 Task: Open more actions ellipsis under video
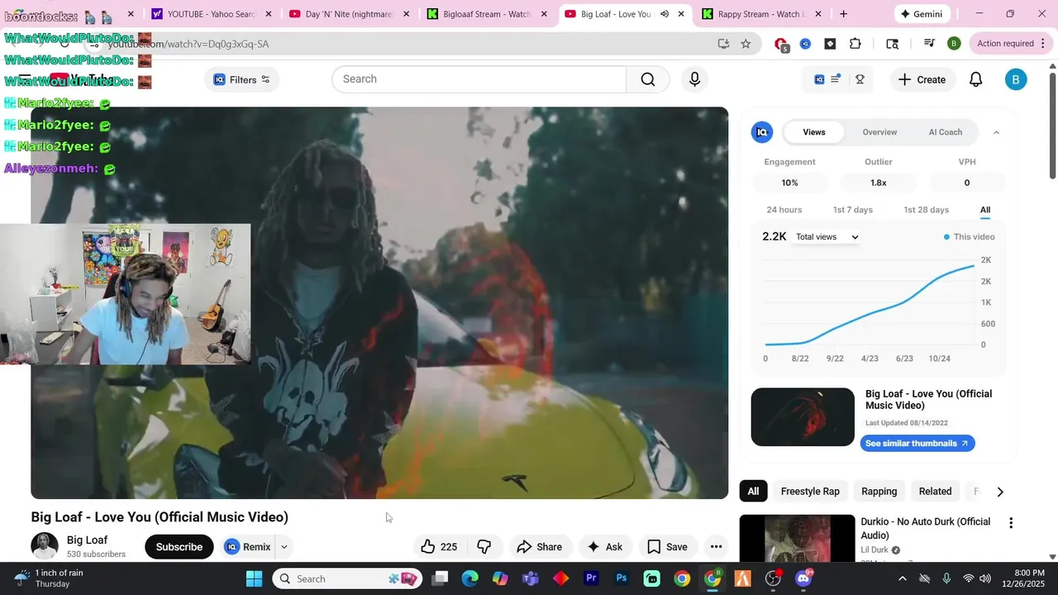pos(716,546)
